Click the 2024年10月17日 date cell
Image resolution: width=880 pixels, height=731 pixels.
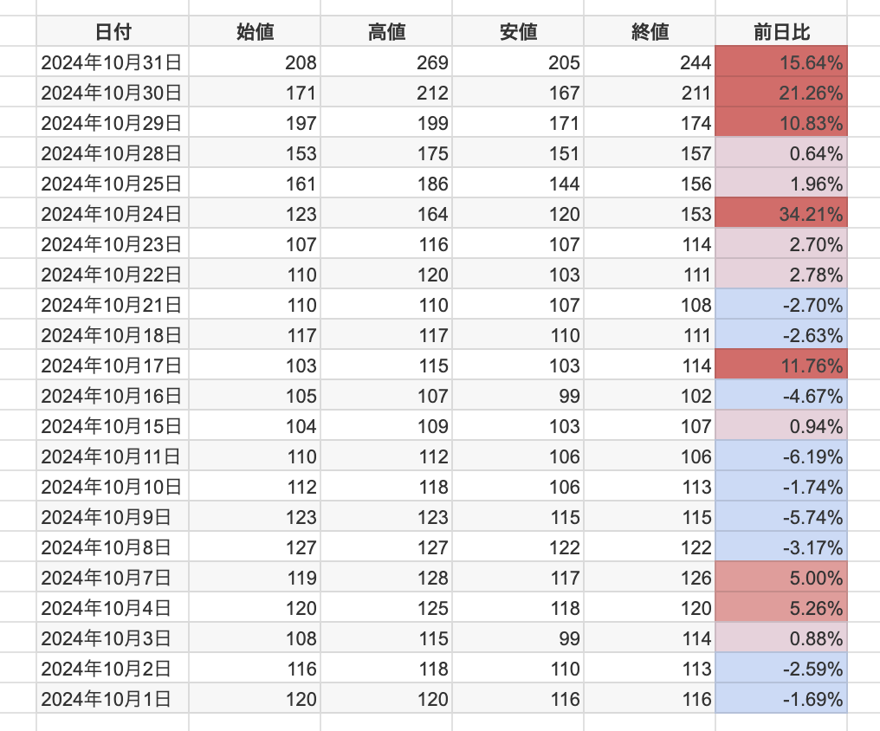coord(113,365)
